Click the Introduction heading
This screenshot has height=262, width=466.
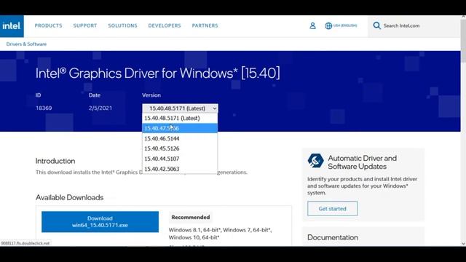pyautogui.click(x=55, y=161)
